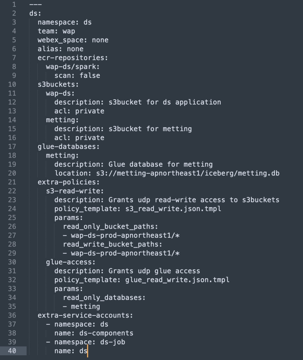Click 'read_only_bucket_paths:' on line 26
The height and width of the screenshot is (360, 303).
click(111, 227)
